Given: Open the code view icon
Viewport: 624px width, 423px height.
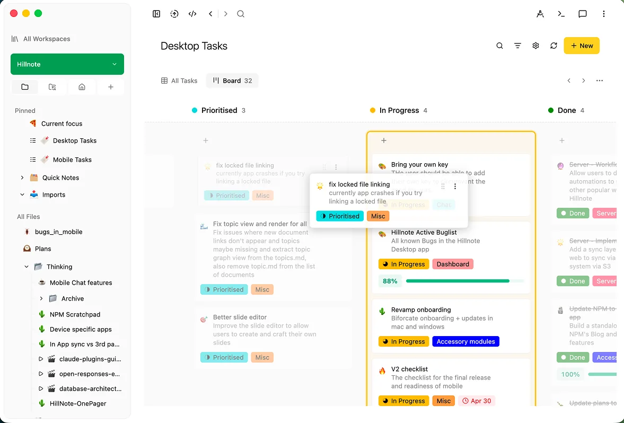Looking at the screenshot, I should [x=192, y=14].
